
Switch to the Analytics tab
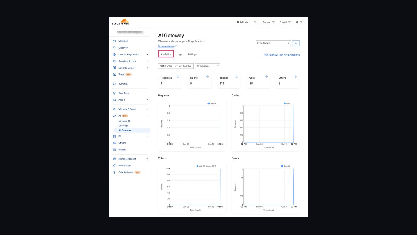pyautogui.click(x=166, y=54)
